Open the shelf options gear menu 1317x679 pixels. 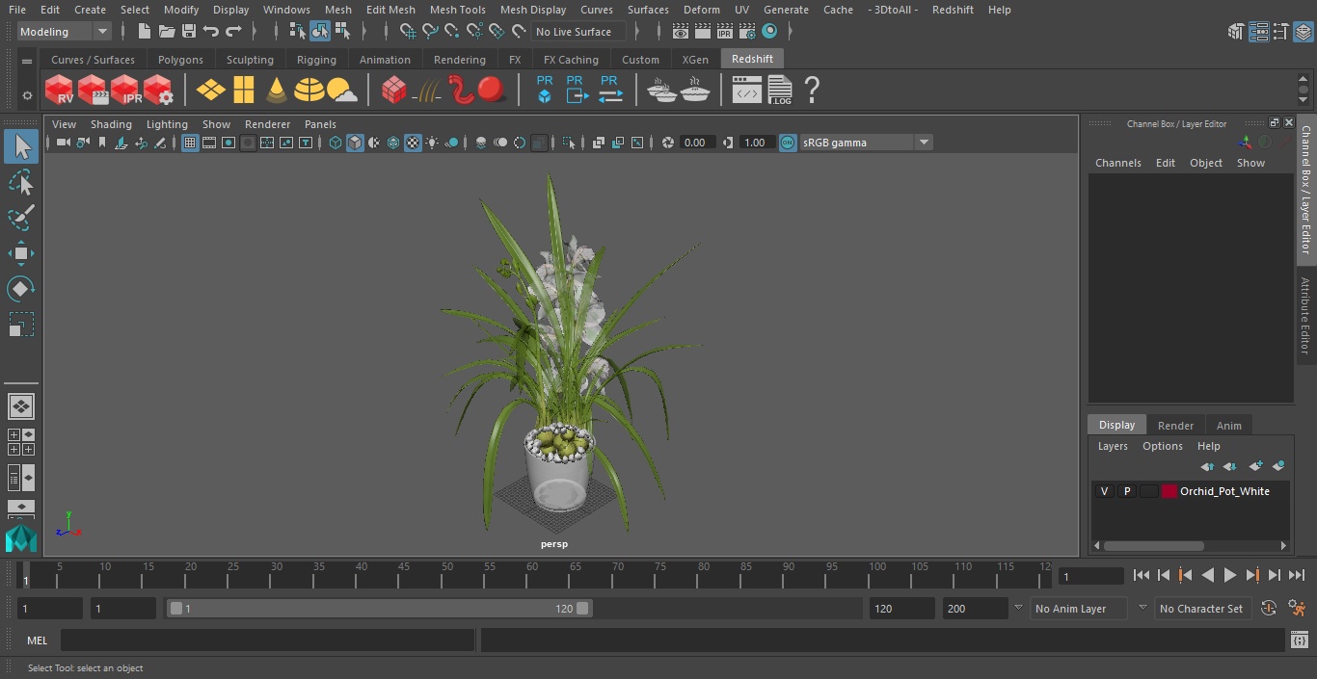[x=27, y=95]
